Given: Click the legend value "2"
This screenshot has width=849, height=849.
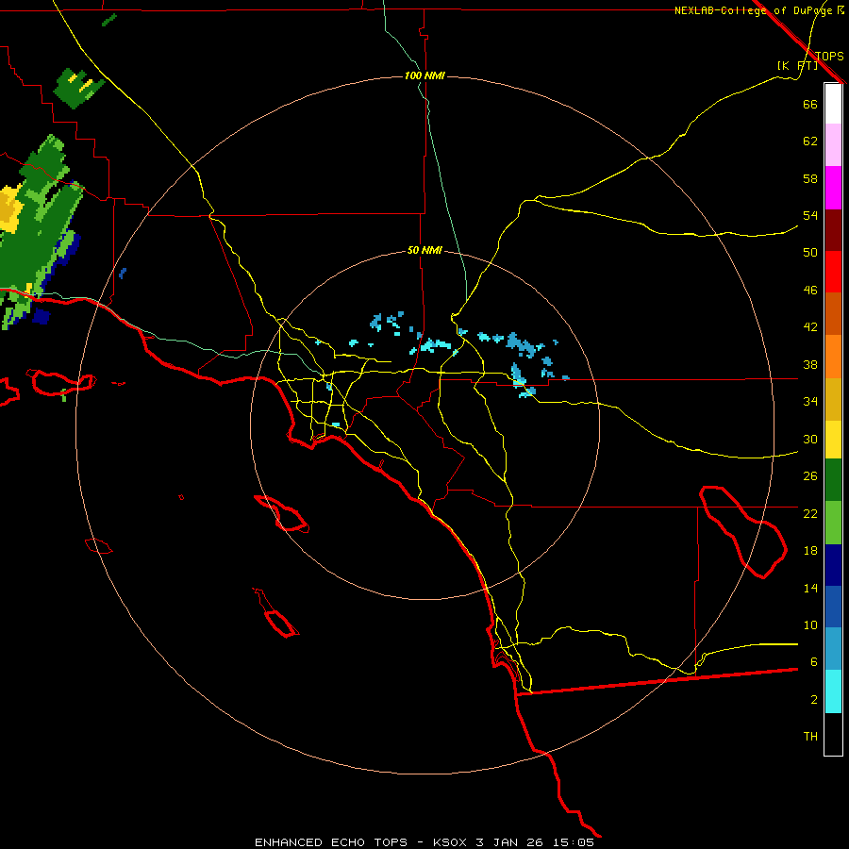Looking at the screenshot, I should point(814,700).
